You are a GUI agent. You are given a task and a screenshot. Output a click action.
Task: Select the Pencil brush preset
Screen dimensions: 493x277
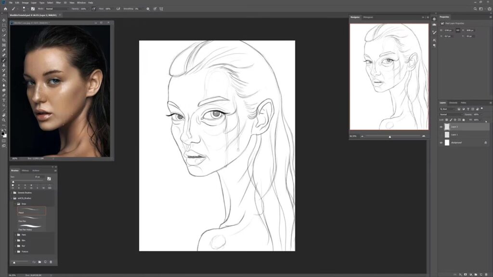point(32,210)
